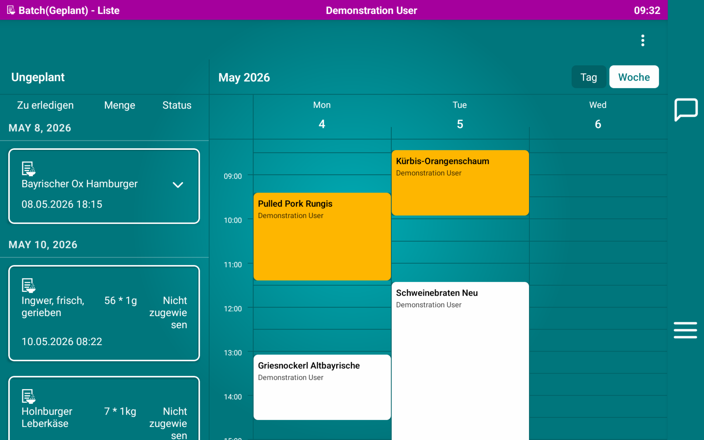Open the chat message panel icon
The height and width of the screenshot is (440, 704).
tap(686, 110)
